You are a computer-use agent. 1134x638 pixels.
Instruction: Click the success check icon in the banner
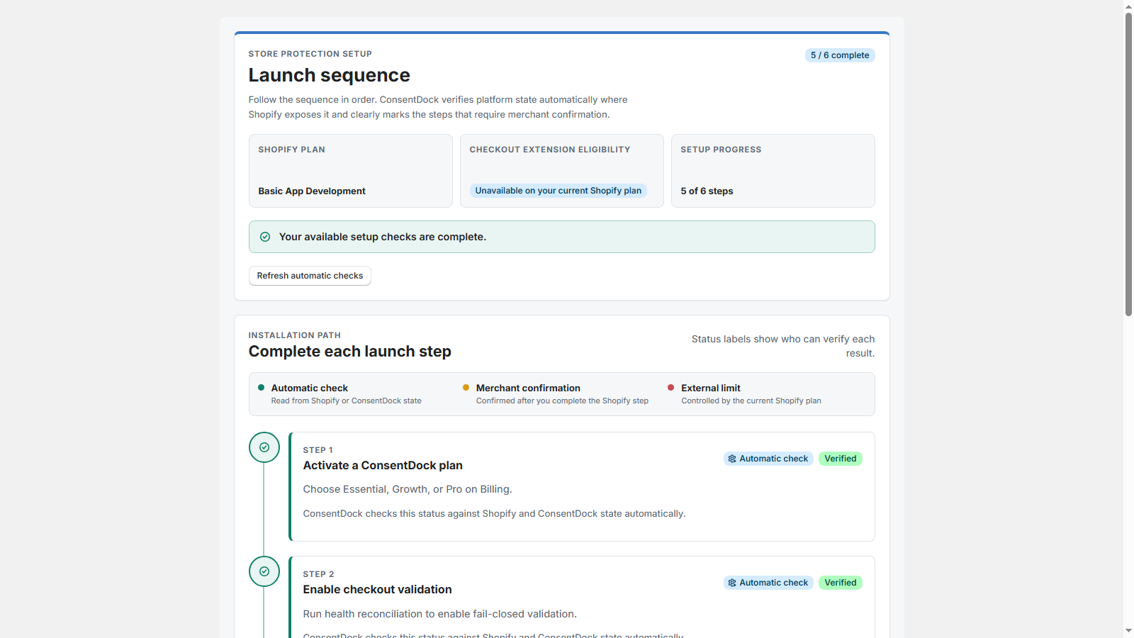265,237
